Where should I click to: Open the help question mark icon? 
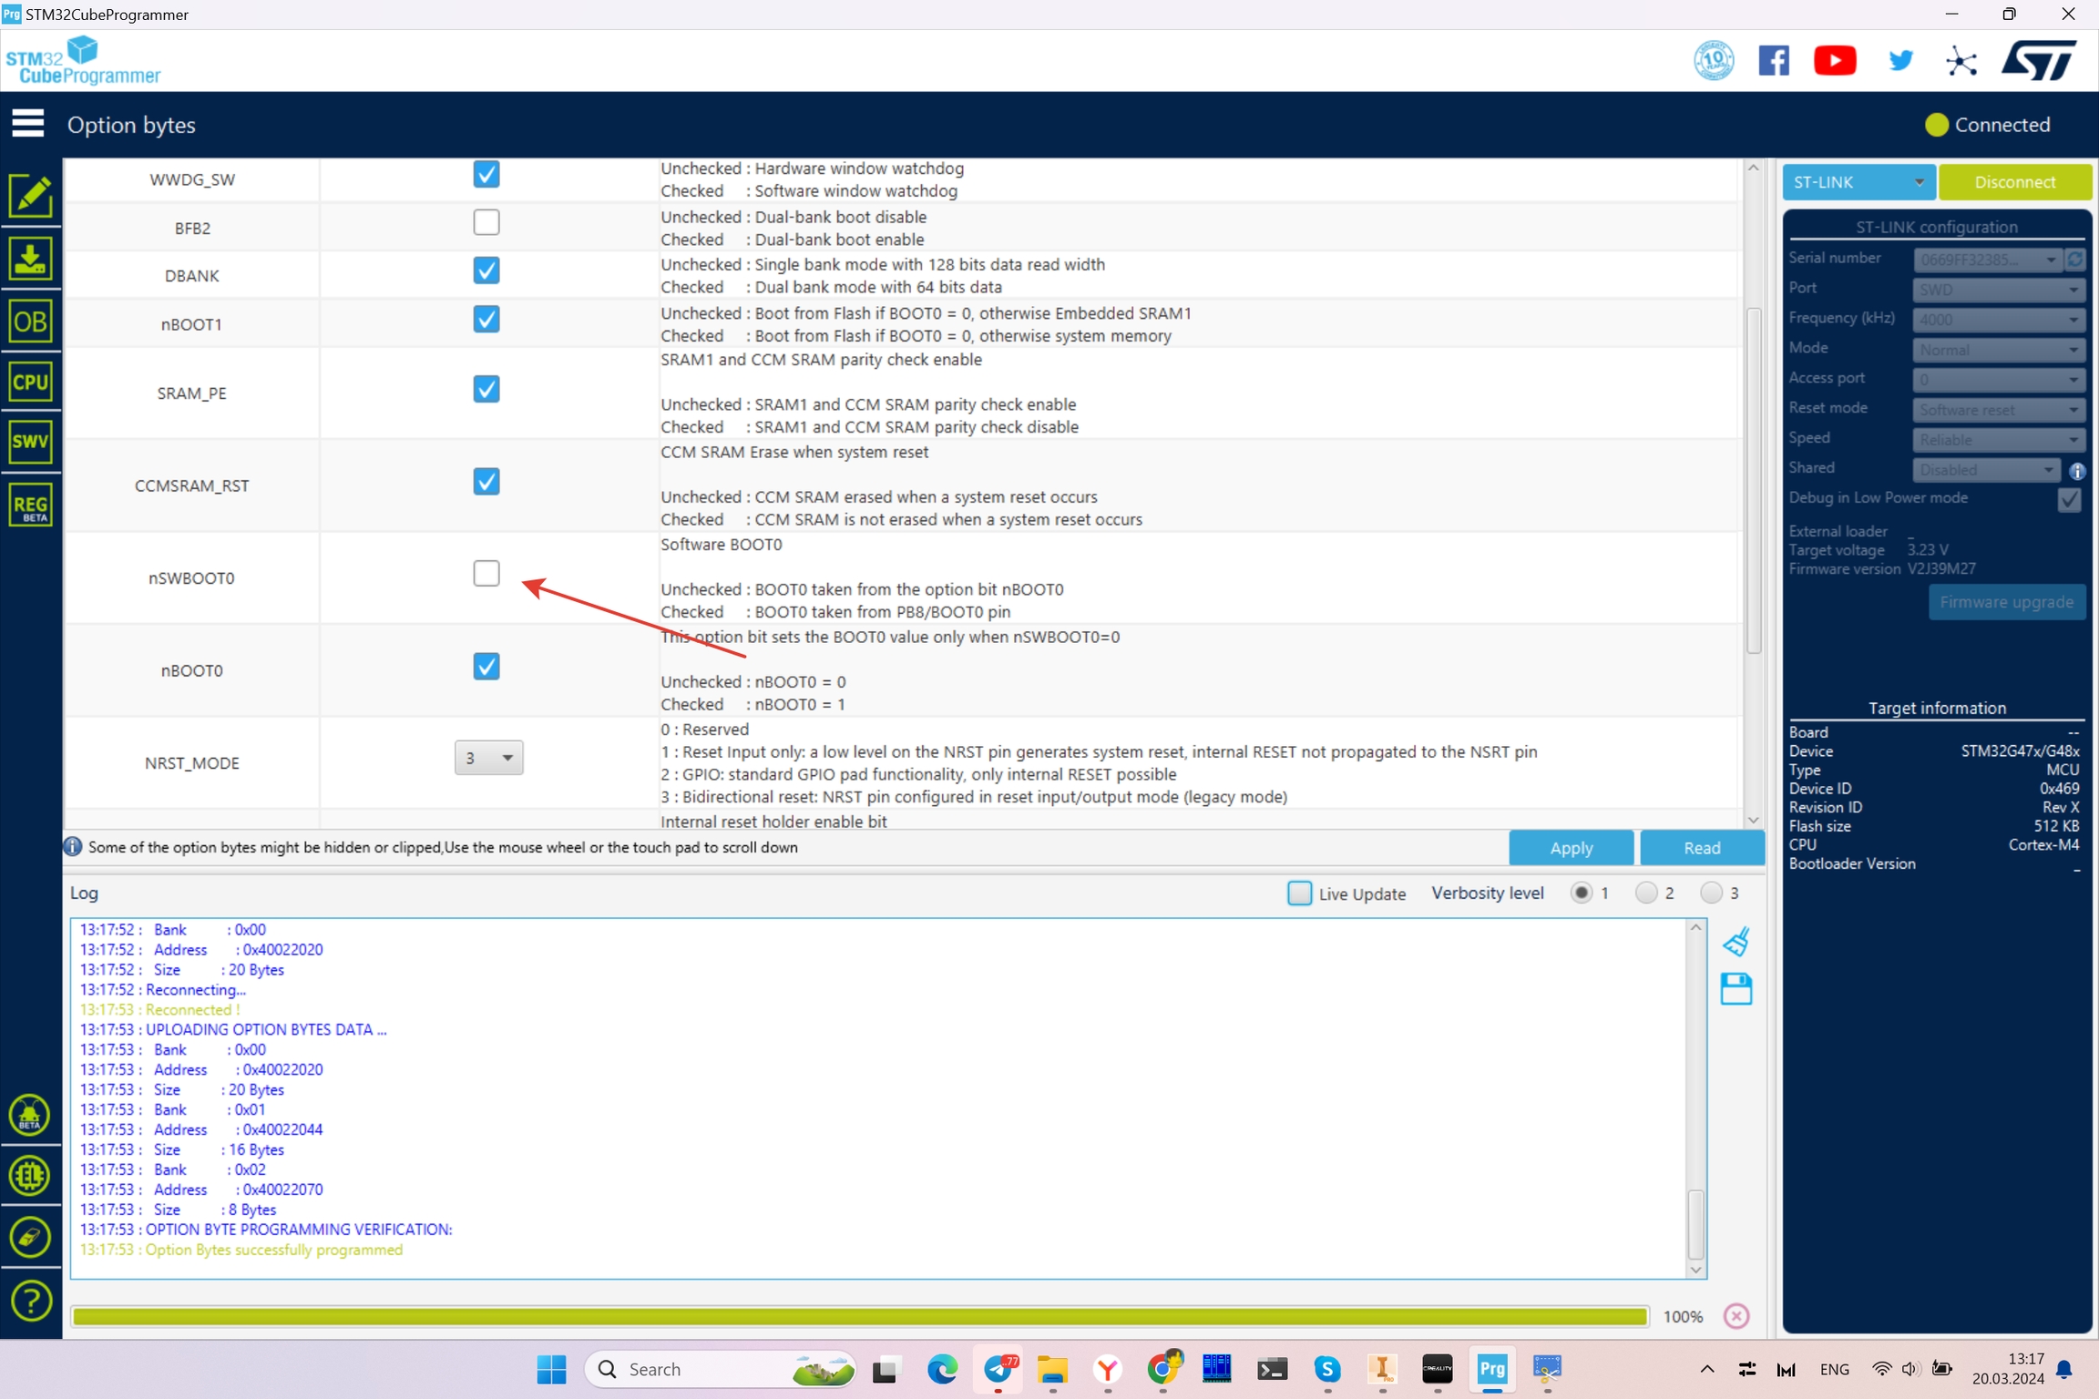click(x=31, y=1302)
